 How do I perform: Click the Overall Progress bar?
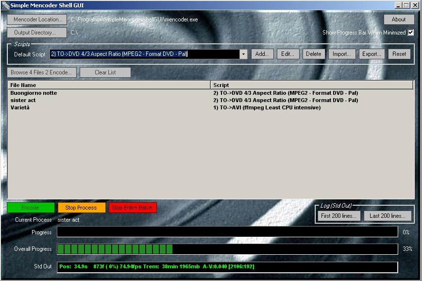coord(227,249)
